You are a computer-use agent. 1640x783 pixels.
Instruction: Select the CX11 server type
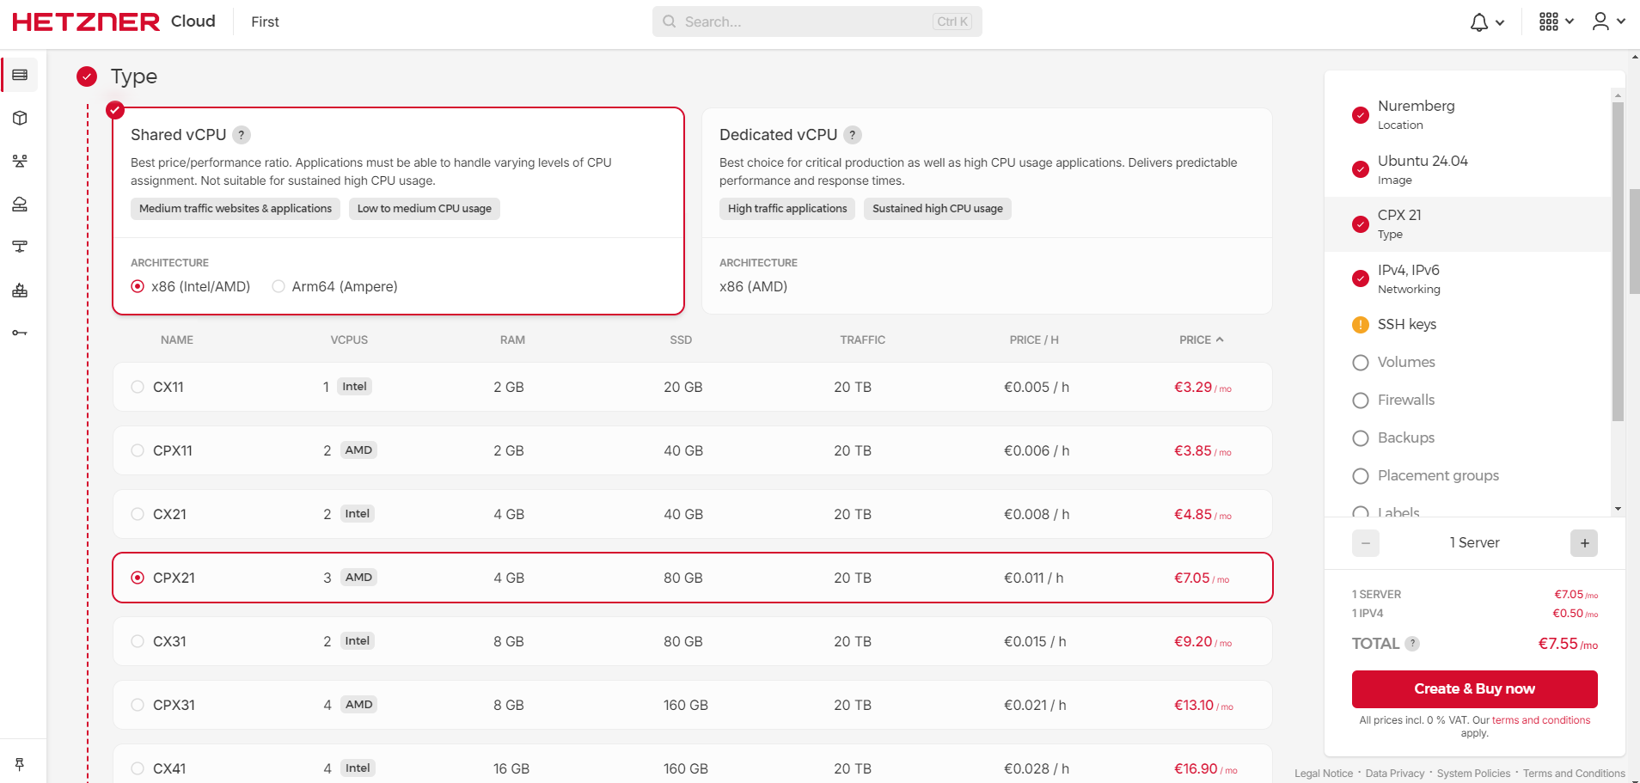138,388
